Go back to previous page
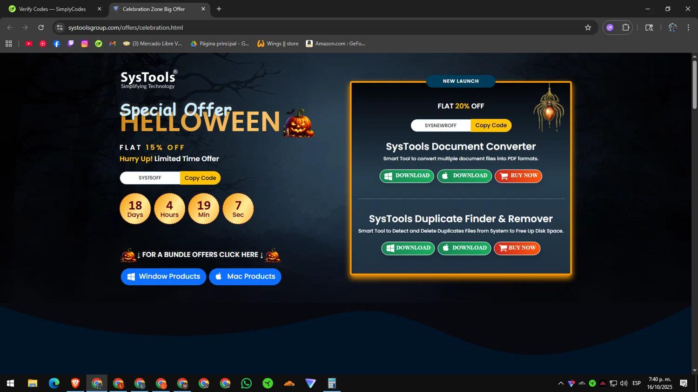Screen dimensions: 698x392 pos(10,27)
